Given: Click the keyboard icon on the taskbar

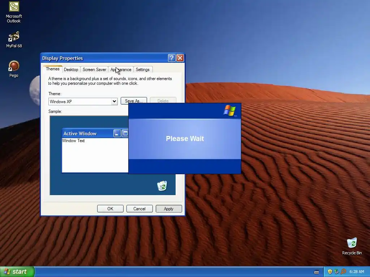Looking at the screenshot, I should tap(317, 272).
